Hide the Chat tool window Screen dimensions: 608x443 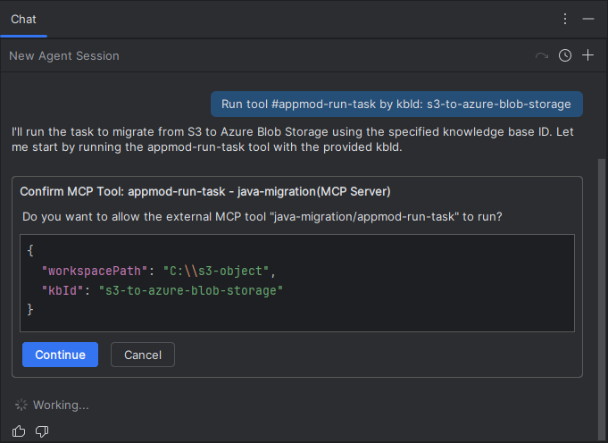[587, 19]
